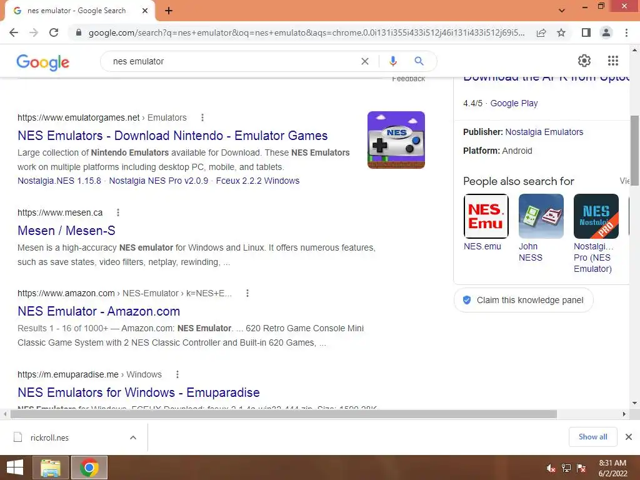
Task: Click the horizontal scrollbar thumb
Action: point(284,414)
